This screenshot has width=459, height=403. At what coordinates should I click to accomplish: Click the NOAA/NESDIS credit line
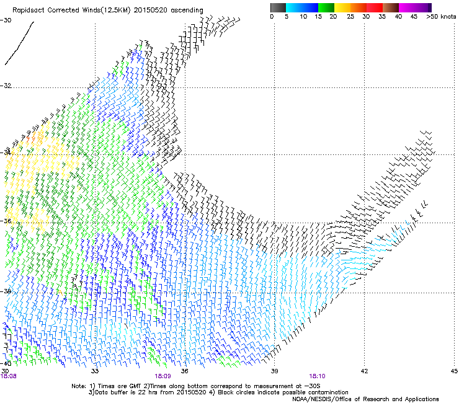365,399
